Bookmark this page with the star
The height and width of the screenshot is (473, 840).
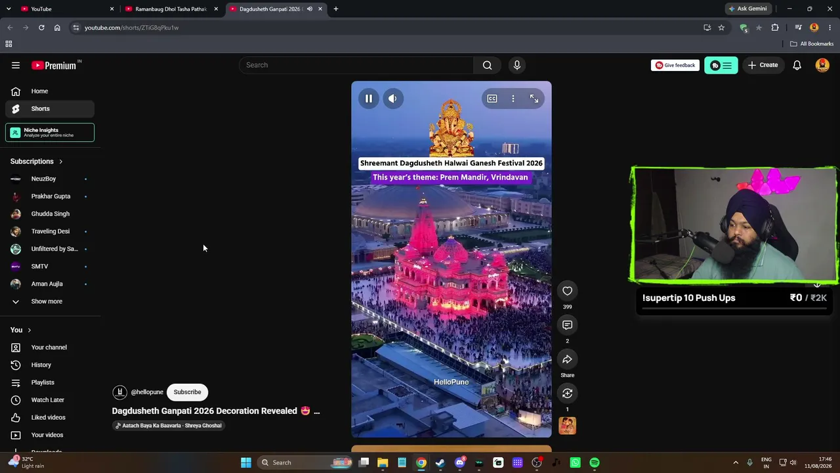click(721, 28)
